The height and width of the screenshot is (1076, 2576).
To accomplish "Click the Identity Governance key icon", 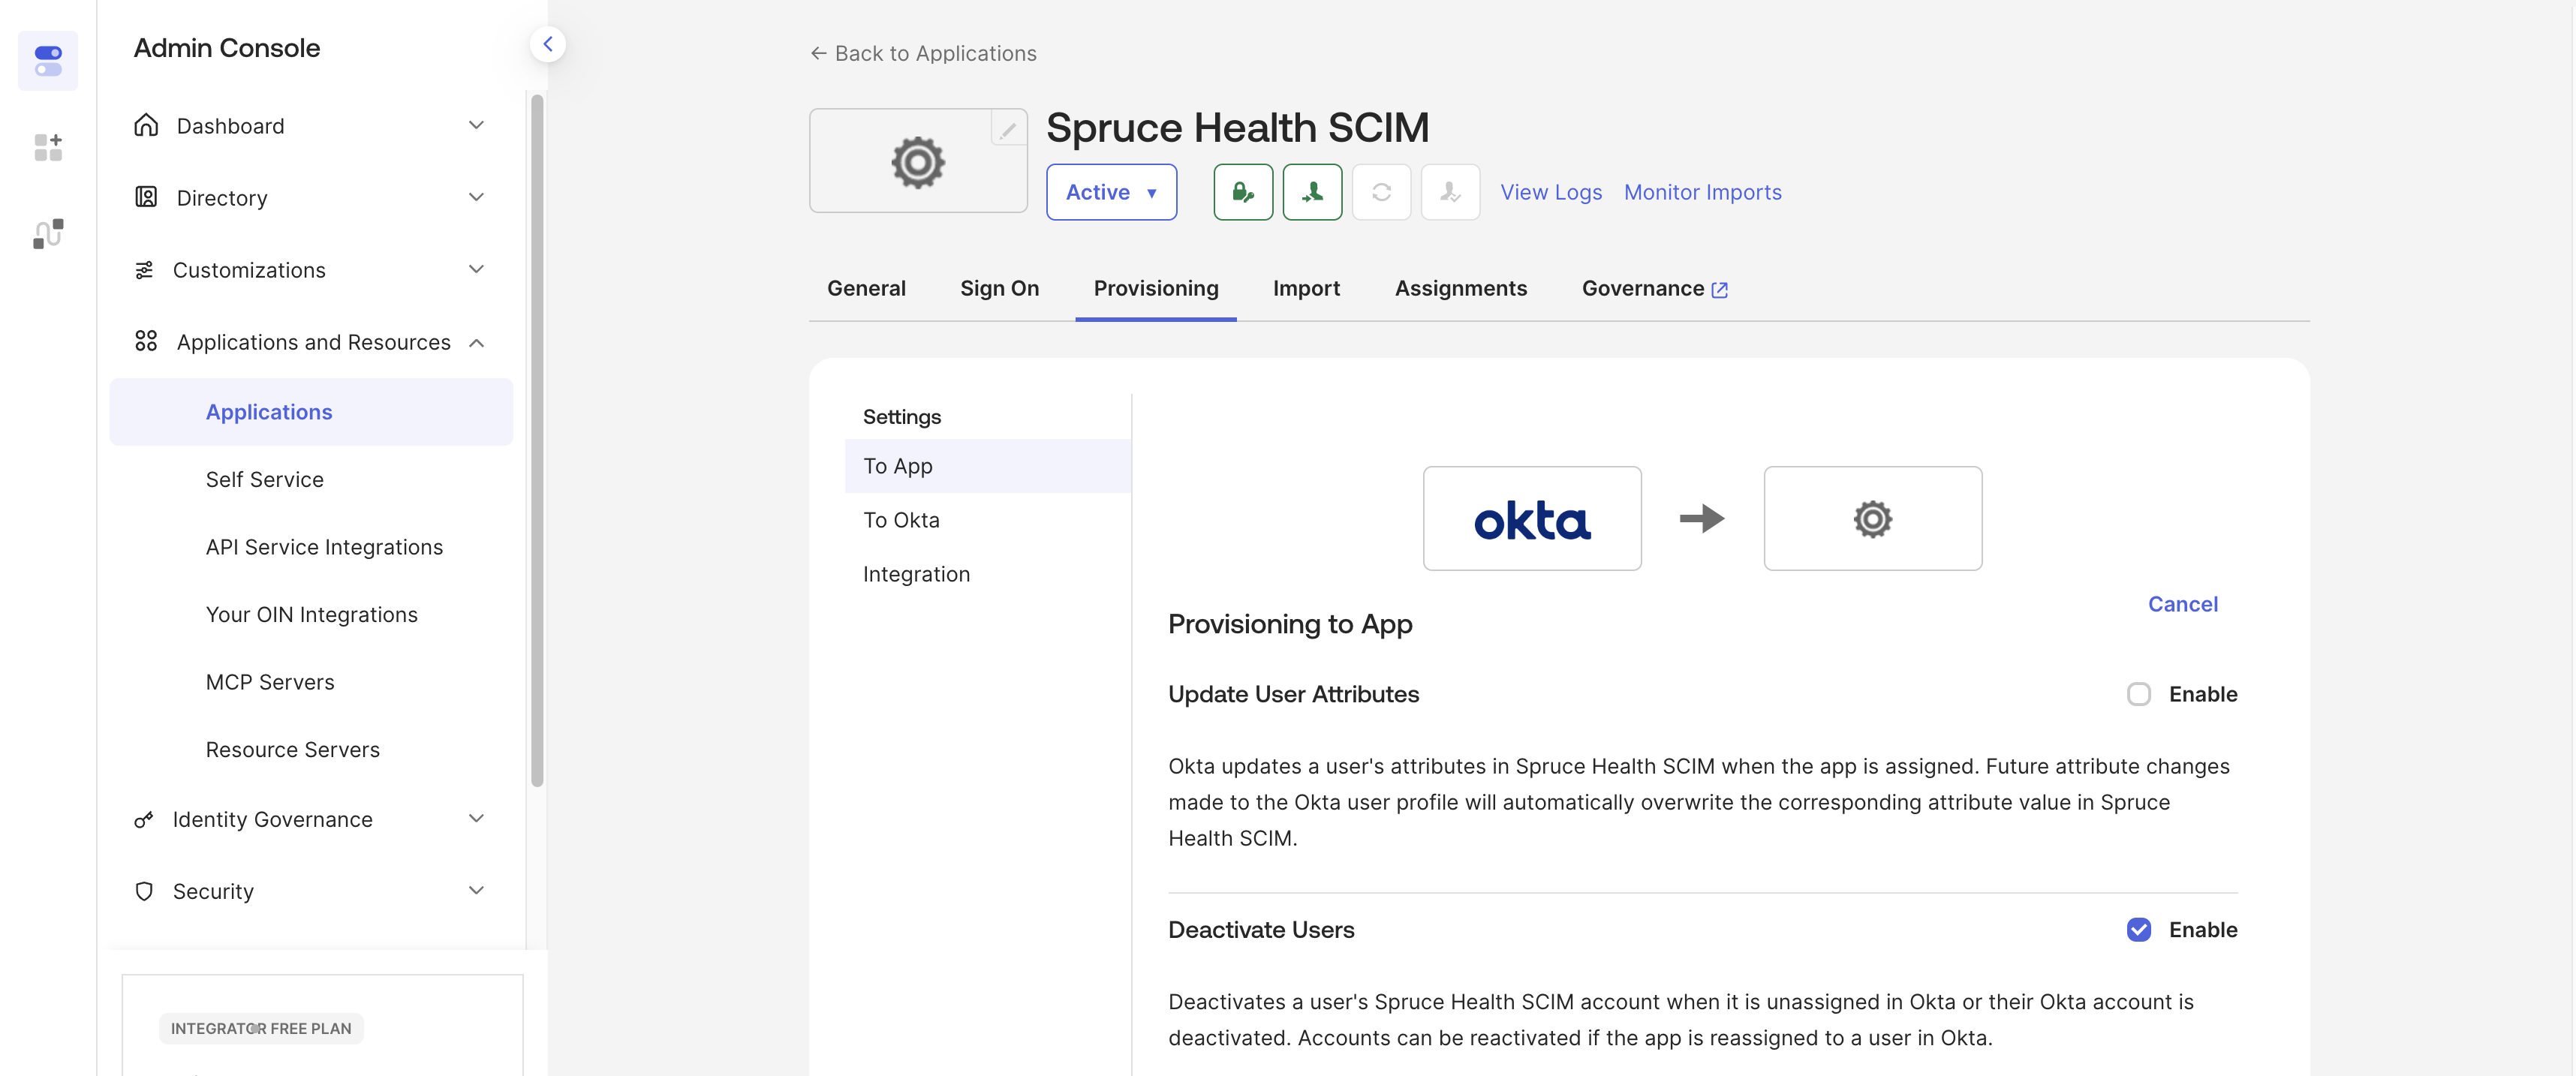I will 144,819.
